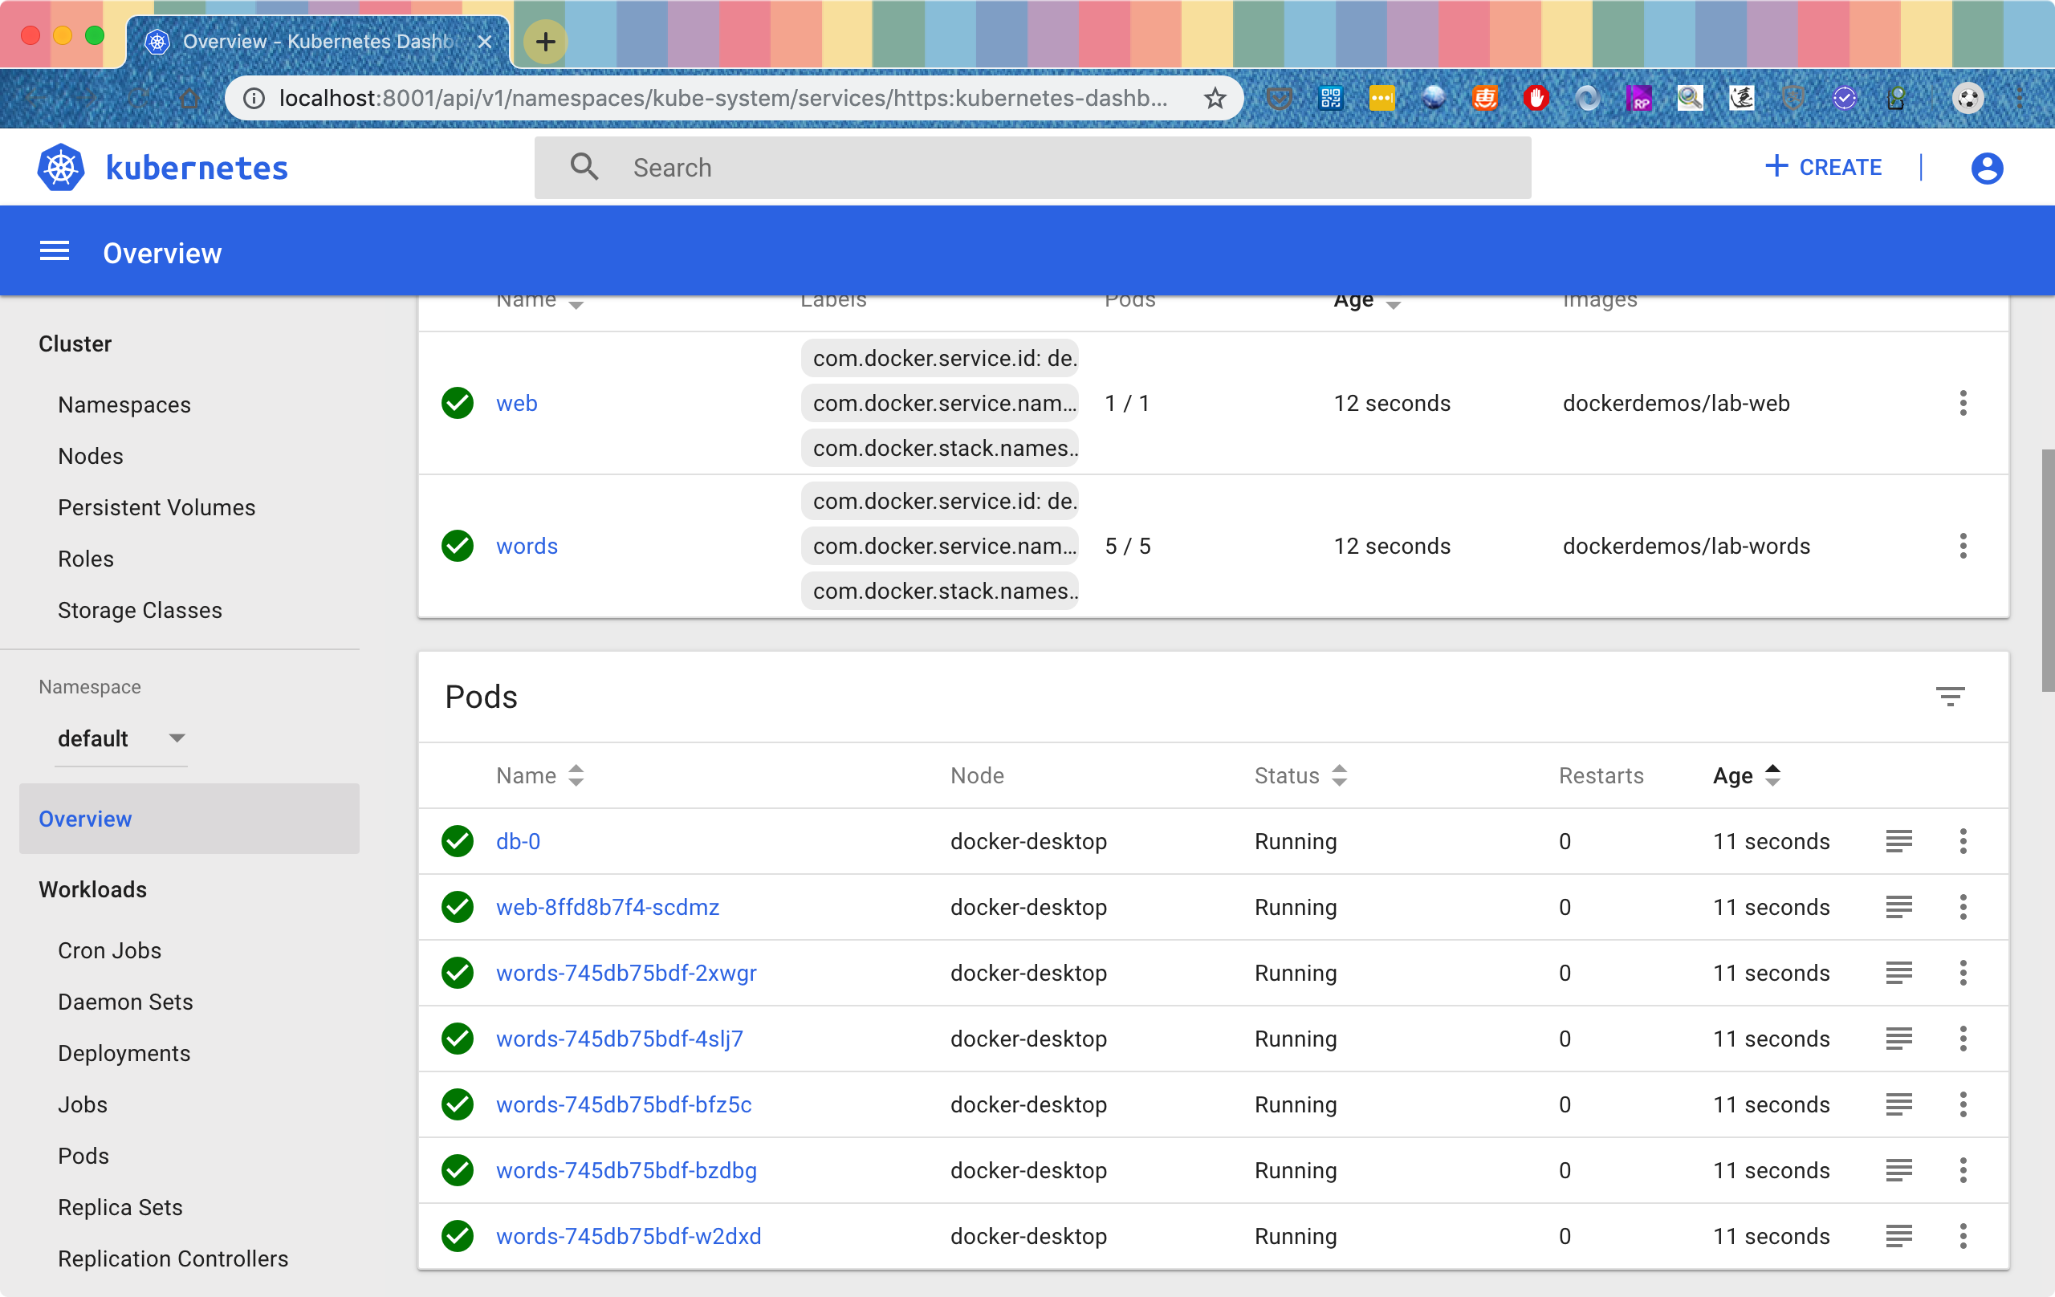Toggle the green status checkmark for words-745db75bdf-4slj7
The image size is (2055, 1297).
[x=459, y=1039]
